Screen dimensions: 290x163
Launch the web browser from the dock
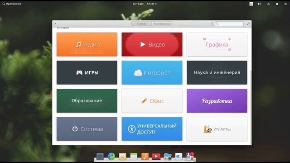point(111,156)
